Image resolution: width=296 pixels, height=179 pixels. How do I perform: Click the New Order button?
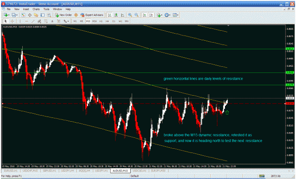(x=63, y=15)
